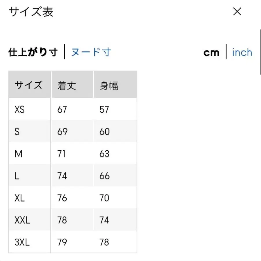Click the サイズ column header
261x261 pixels.
pyautogui.click(x=29, y=85)
